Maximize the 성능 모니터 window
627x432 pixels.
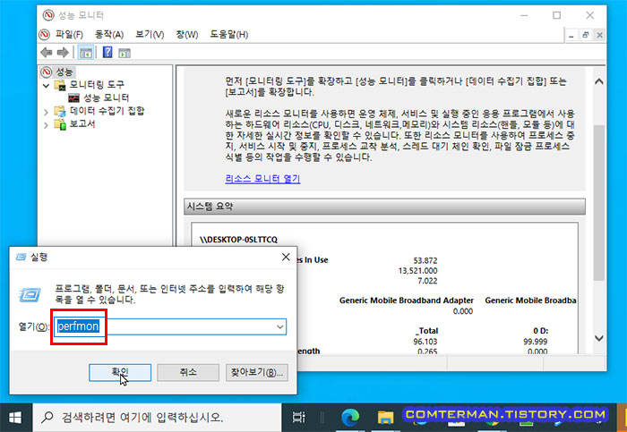(556, 15)
